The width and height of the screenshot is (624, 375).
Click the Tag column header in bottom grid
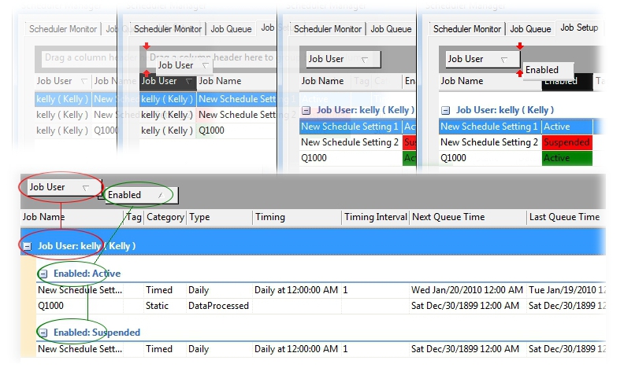(133, 217)
